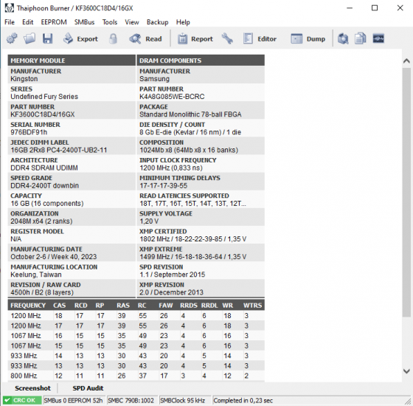Viewport: 413px width, 406px height.
Task: Click the 1067 MHz CAS 16 row
Action: pos(136,336)
